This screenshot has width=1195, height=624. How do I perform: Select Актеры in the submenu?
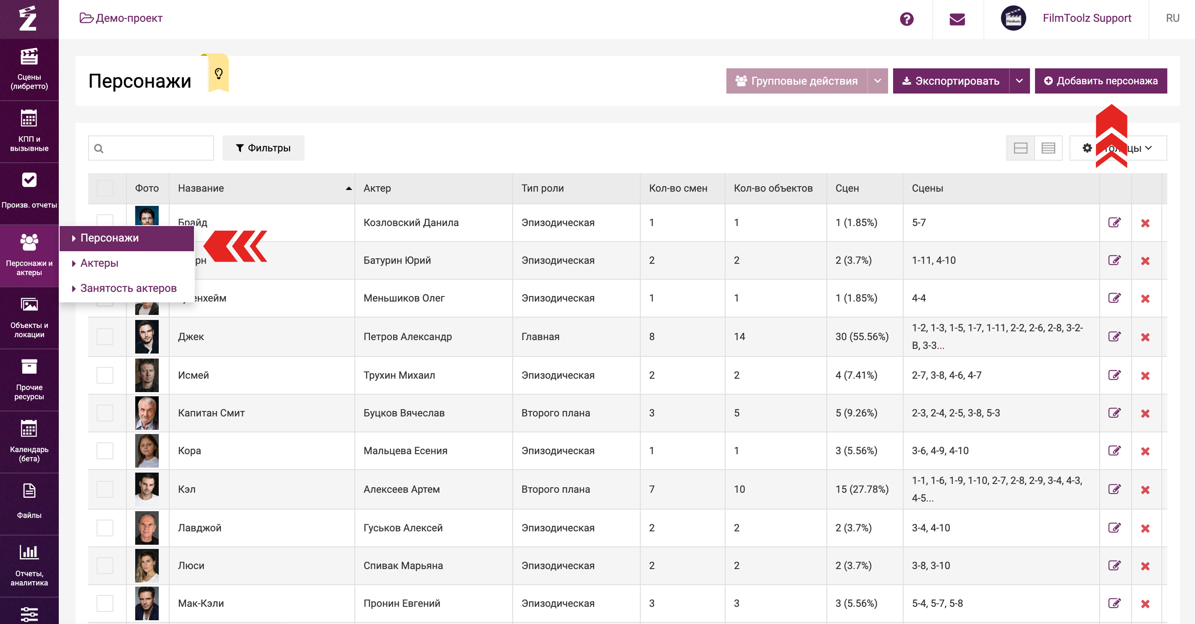pyautogui.click(x=99, y=263)
